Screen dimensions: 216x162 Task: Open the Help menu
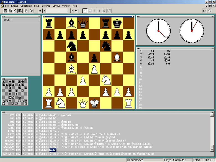click(75, 6)
